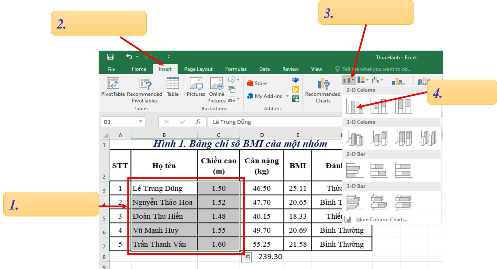Select 2-D 100% Stacked Bar chart
The image size is (497, 269).
[x=404, y=170]
